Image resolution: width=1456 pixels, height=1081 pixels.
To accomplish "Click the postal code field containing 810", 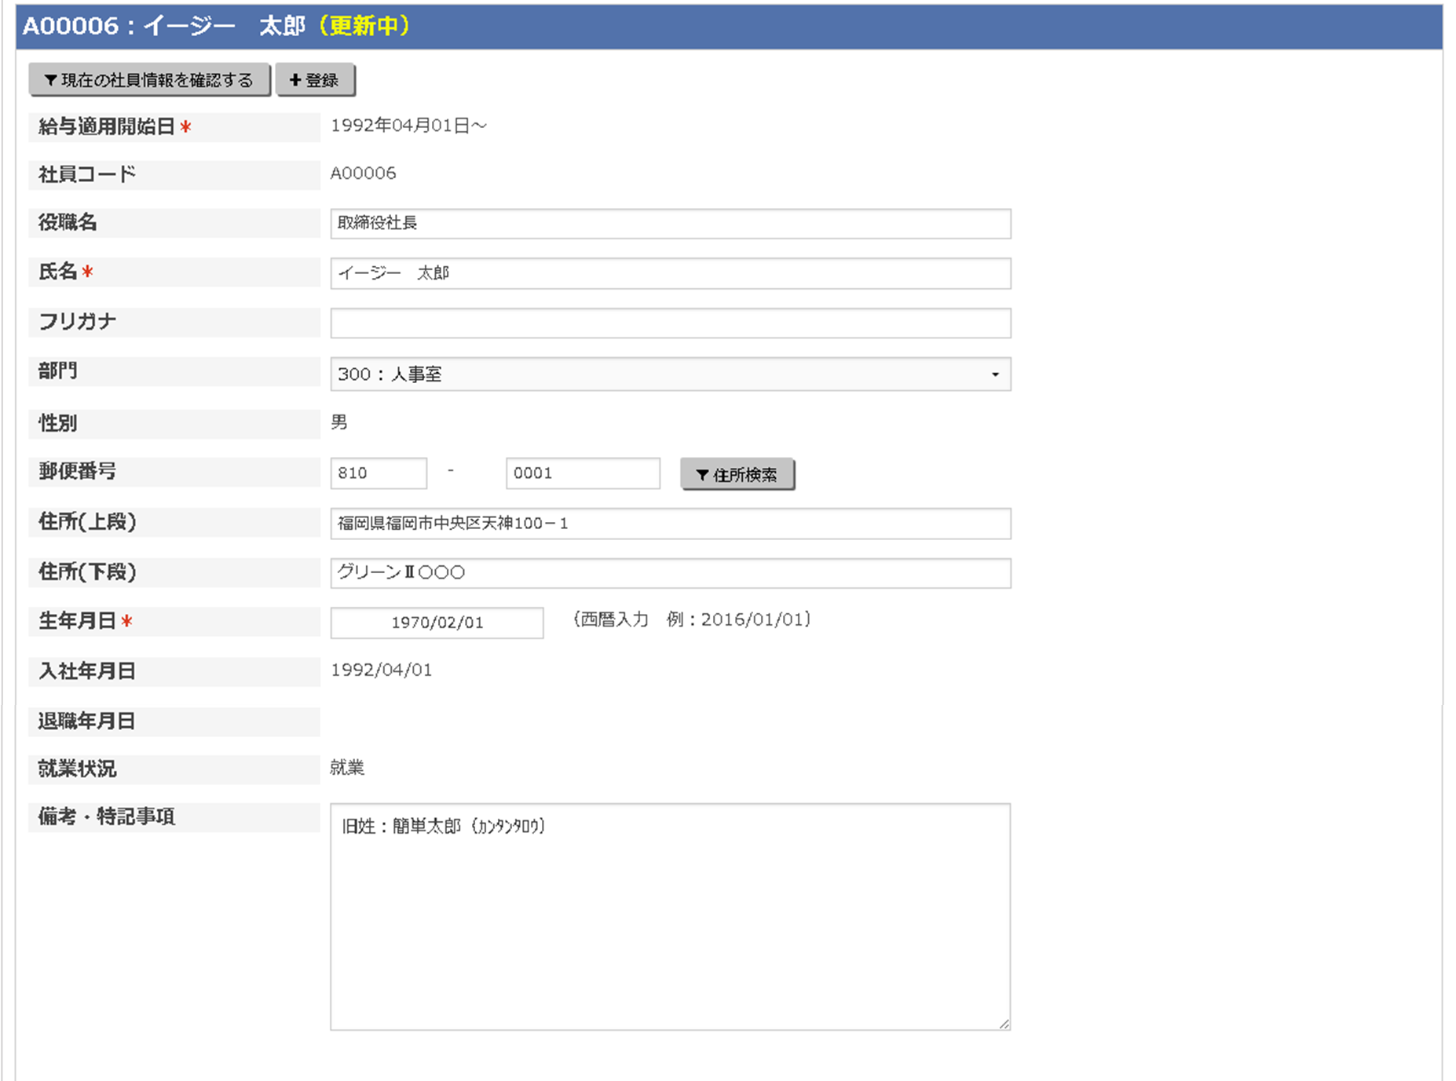I will click(378, 473).
